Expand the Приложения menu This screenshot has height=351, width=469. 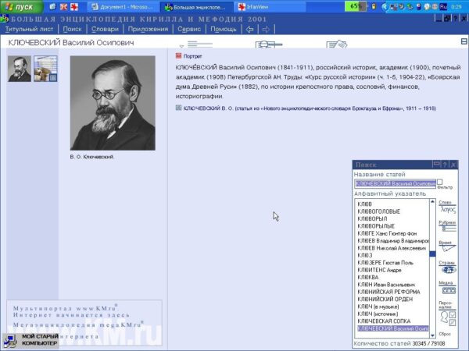click(x=149, y=29)
